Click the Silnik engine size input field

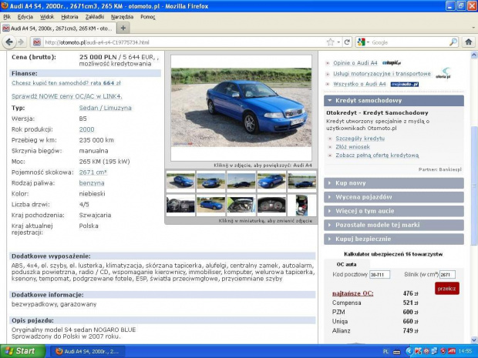click(x=447, y=275)
